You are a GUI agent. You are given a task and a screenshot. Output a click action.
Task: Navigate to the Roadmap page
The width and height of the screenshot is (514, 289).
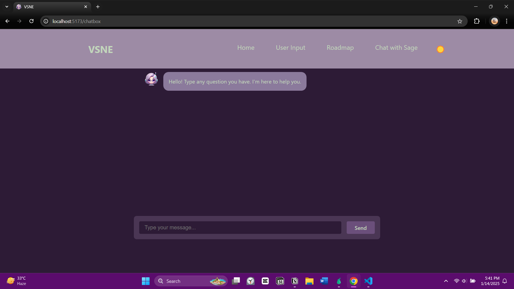(340, 48)
